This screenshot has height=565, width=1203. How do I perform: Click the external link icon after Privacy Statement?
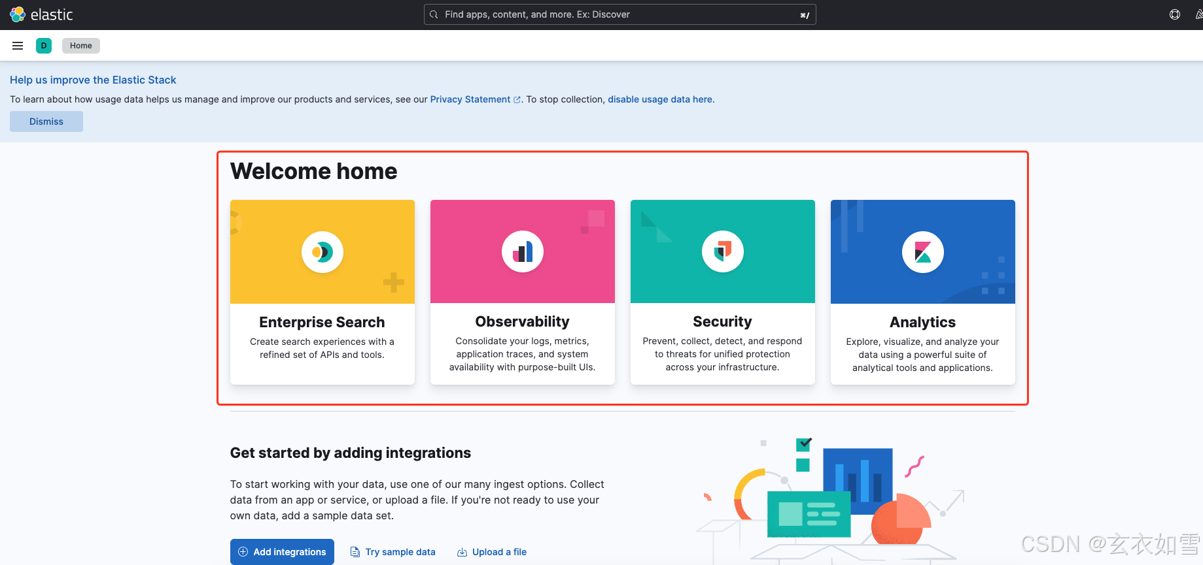[x=517, y=100]
